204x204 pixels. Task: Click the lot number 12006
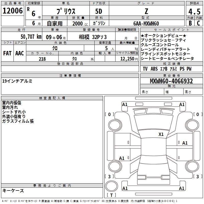[x=12, y=11]
